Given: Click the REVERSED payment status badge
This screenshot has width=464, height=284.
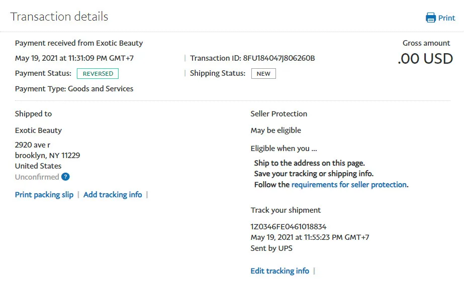Looking at the screenshot, I should click(x=98, y=74).
